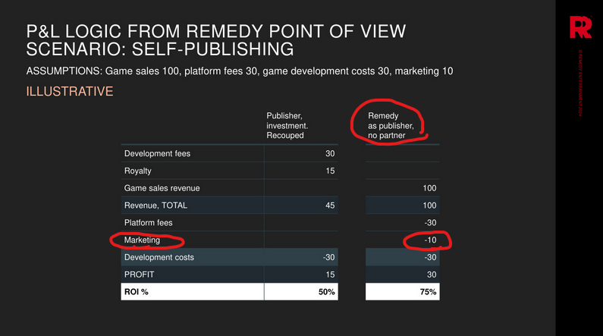Click the red Remedy logo
603x336 pixels.
(x=580, y=27)
